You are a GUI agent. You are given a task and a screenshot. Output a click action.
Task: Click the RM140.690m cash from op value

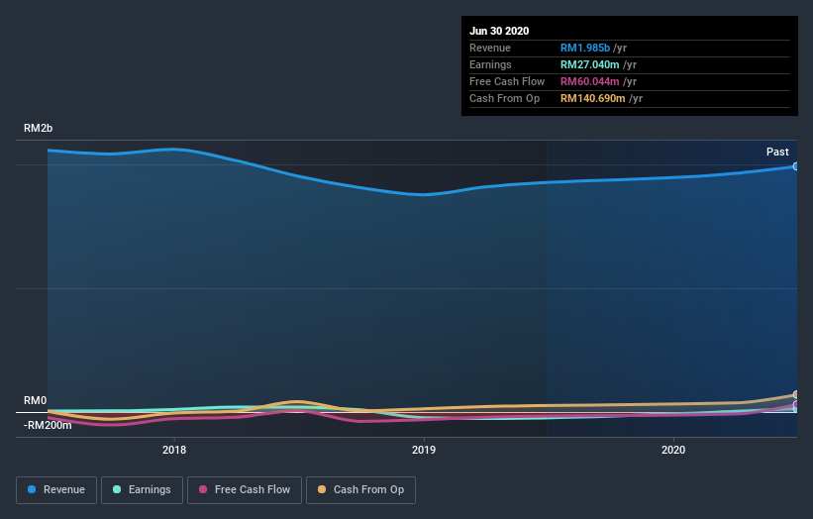tap(592, 98)
